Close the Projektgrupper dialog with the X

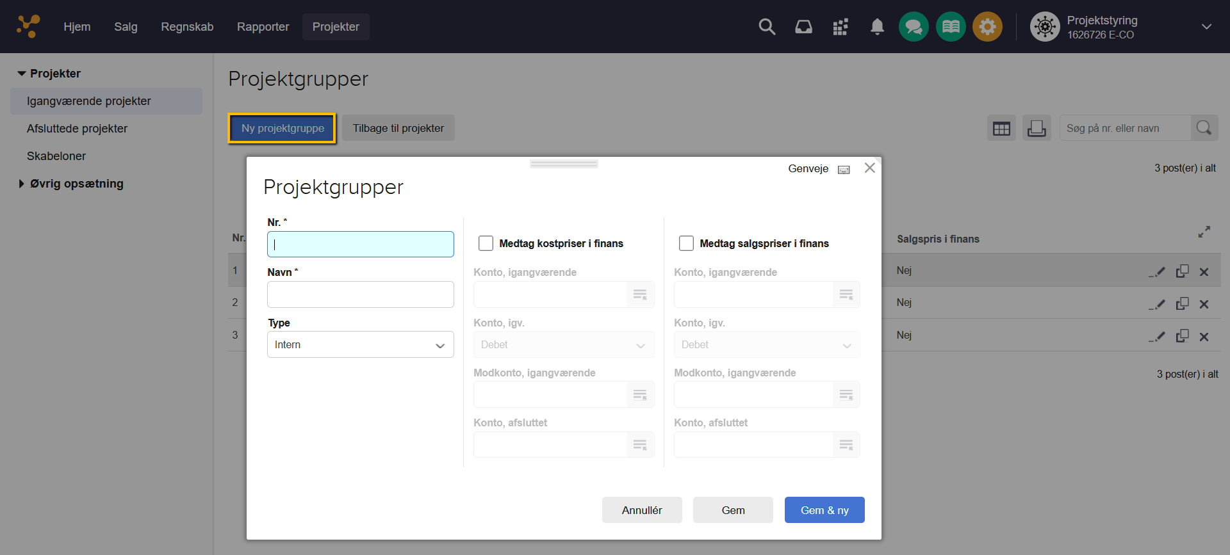869,168
